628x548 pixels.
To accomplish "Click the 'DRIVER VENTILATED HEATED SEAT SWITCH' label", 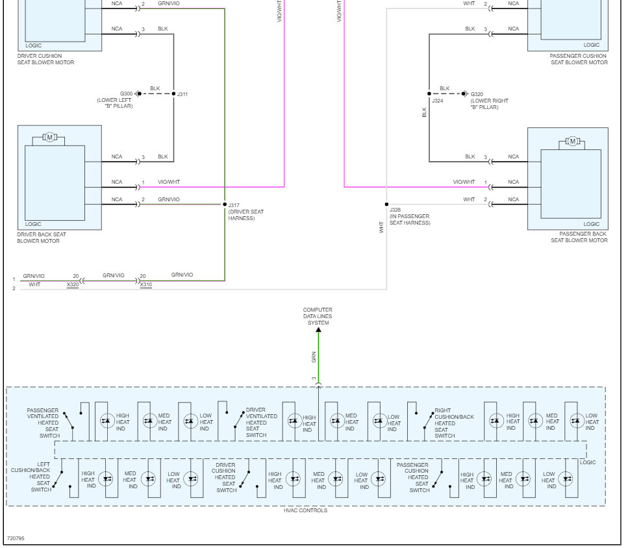I will (x=261, y=422).
